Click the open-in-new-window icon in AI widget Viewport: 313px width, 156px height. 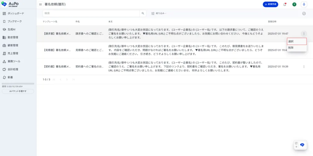(x=296, y=143)
